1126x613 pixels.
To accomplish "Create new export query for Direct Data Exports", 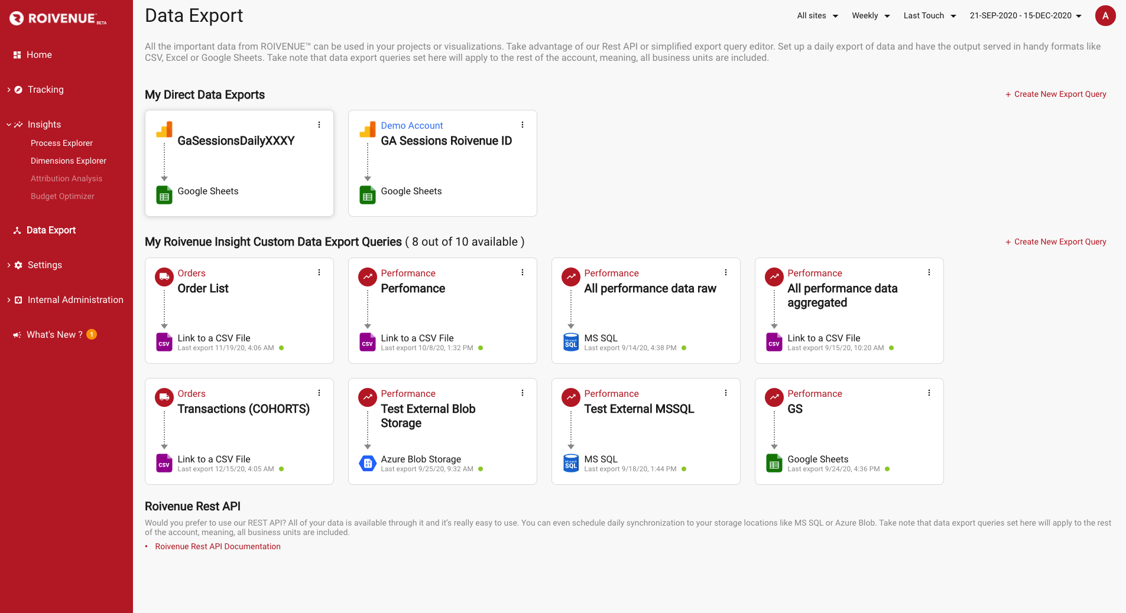I will click(x=1056, y=94).
